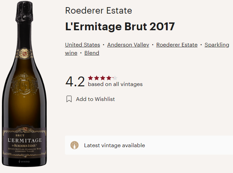Click the "based on all vintages" text
This screenshot has height=173, width=233.
pyautogui.click(x=115, y=84)
